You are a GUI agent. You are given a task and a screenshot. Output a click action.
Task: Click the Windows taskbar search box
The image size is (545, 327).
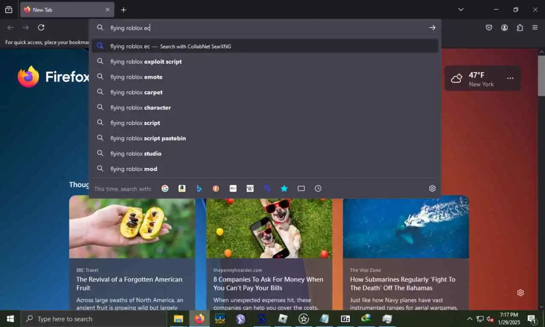click(94, 319)
